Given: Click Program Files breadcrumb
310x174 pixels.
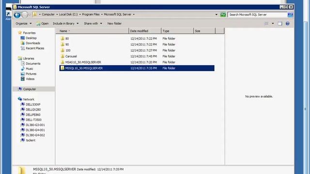Looking at the screenshot, I should click(x=91, y=14).
